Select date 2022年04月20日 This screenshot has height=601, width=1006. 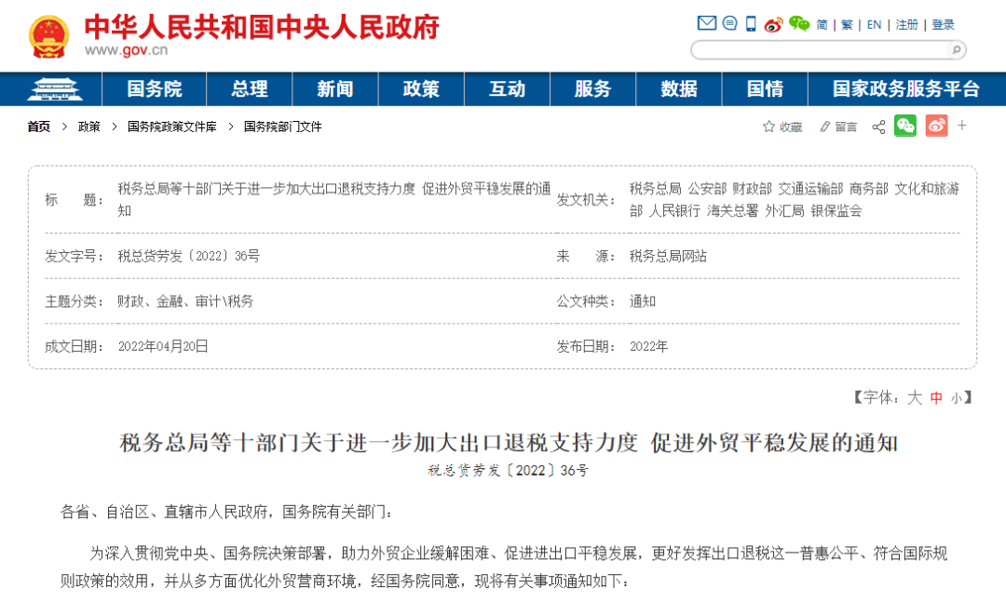(x=163, y=347)
